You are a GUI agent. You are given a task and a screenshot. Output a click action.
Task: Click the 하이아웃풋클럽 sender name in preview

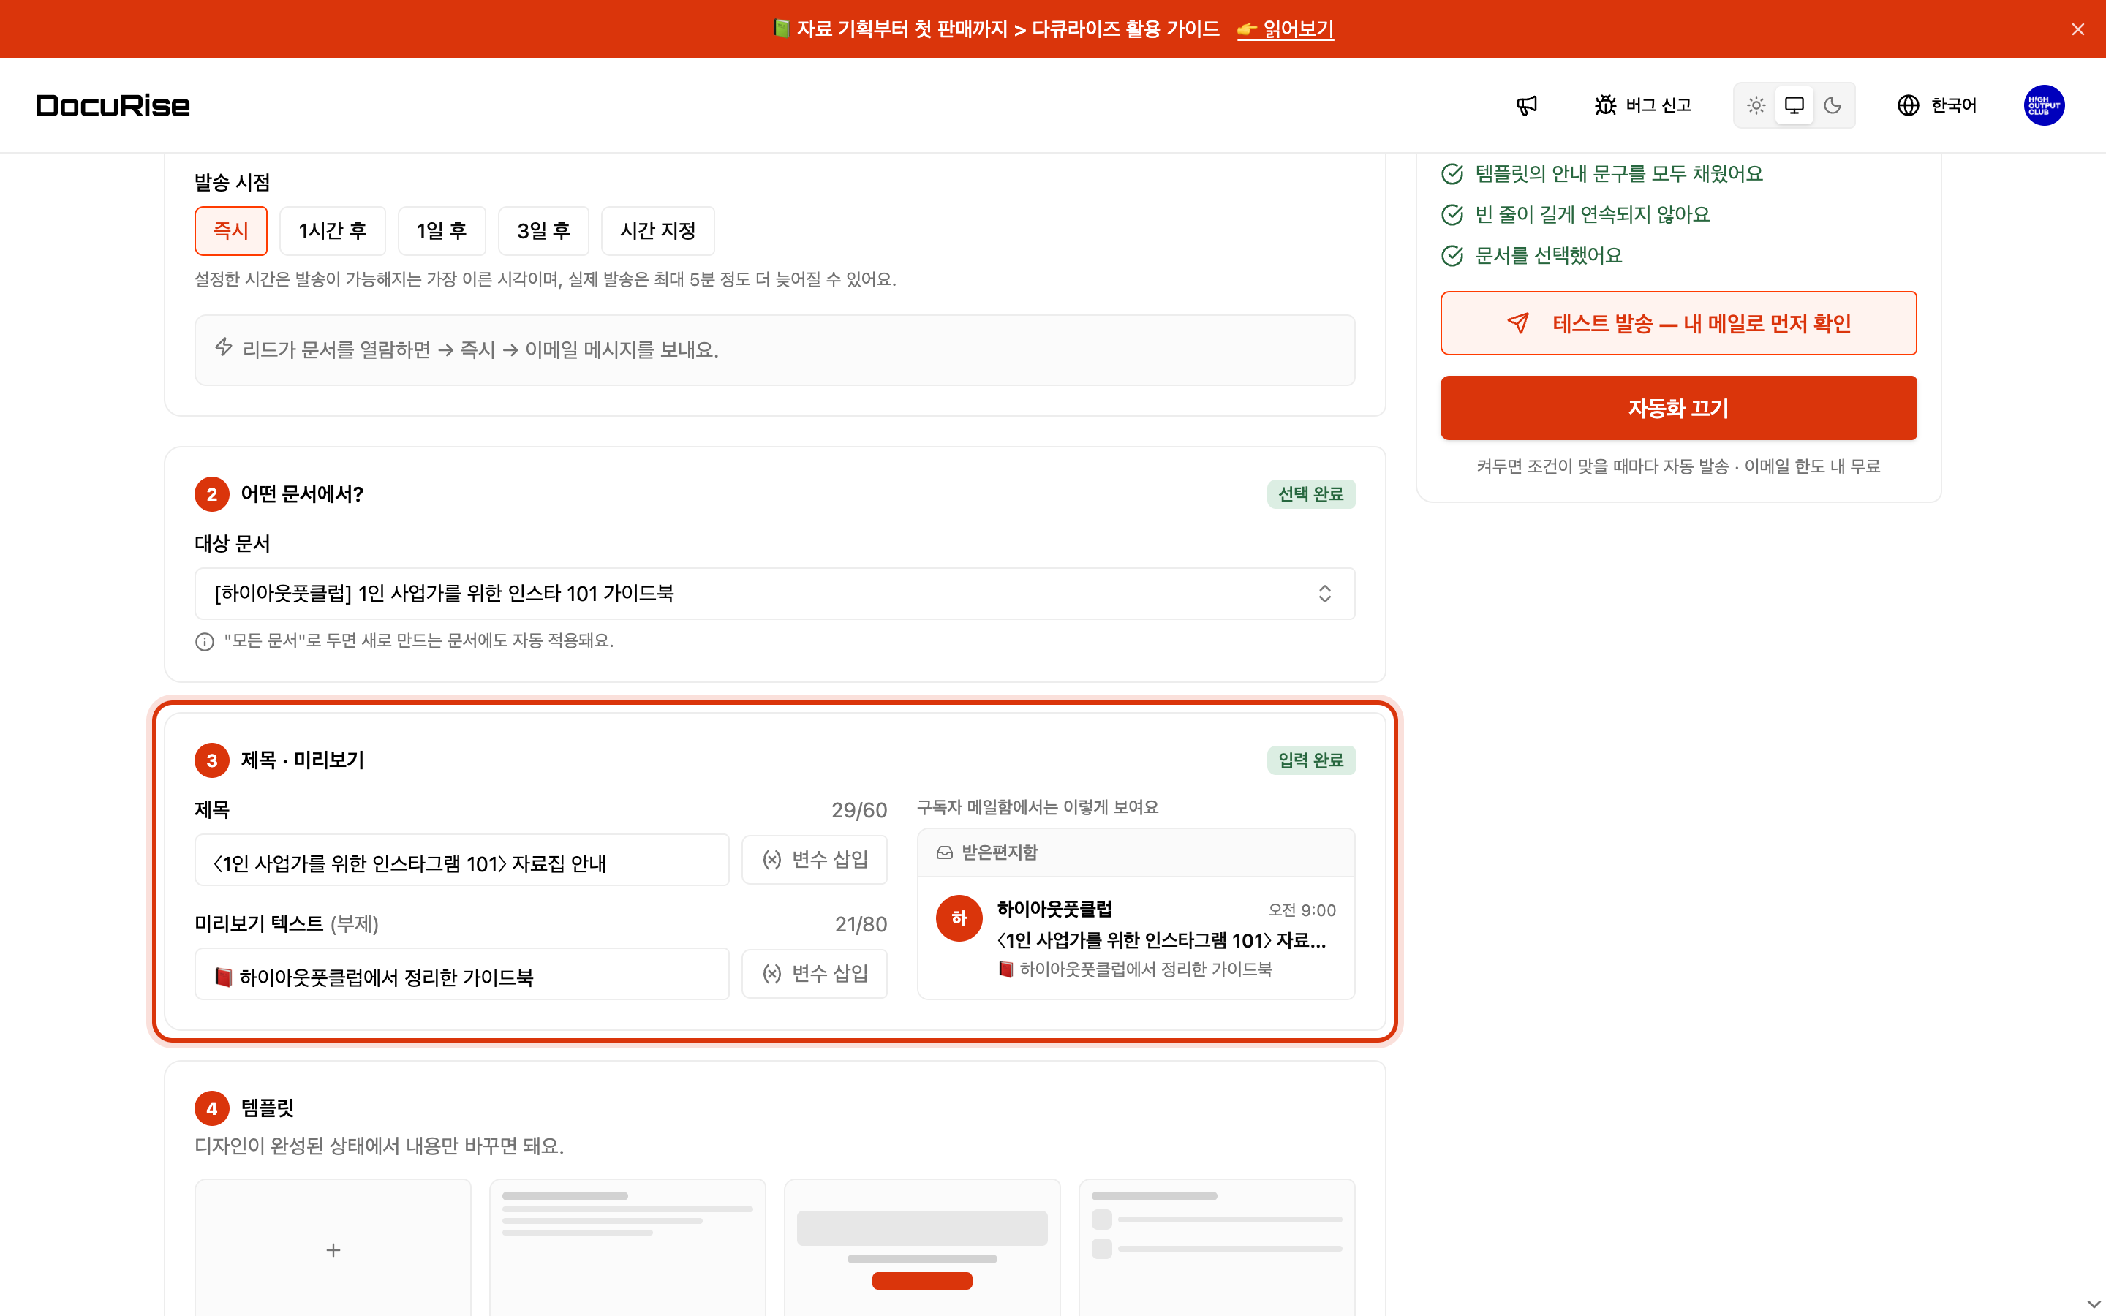tap(1054, 910)
